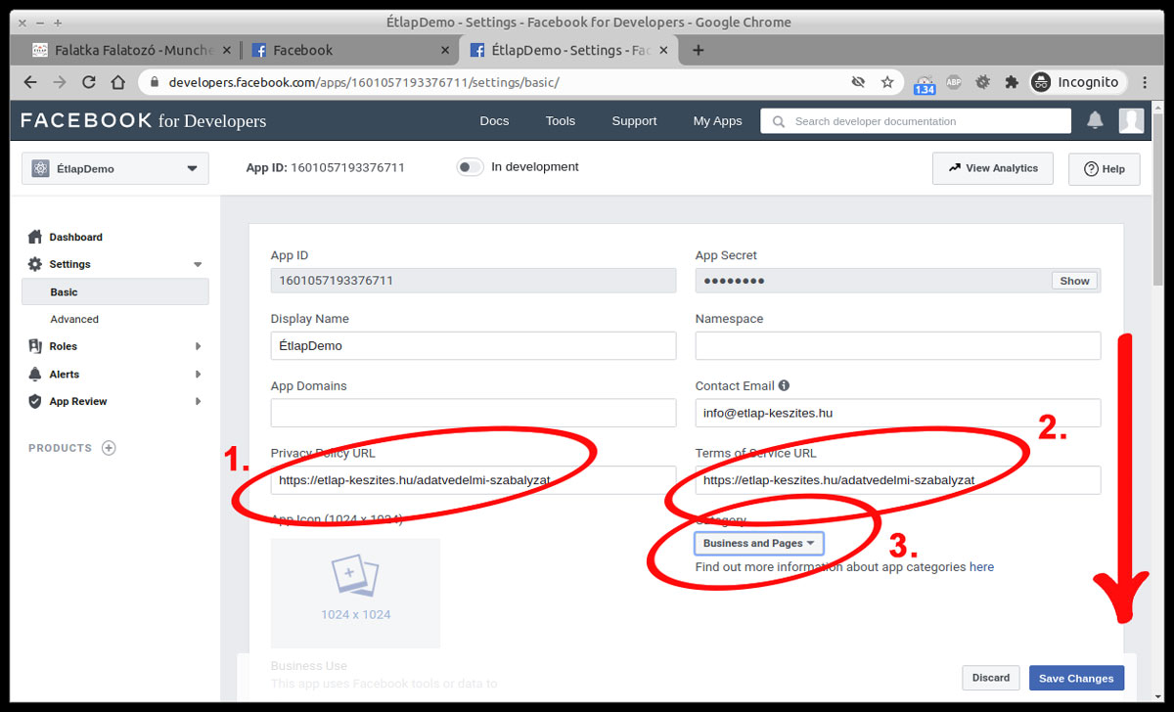Expand the Roles sidebar section
The height and width of the screenshot is (712, 1174).
point(115,346)
